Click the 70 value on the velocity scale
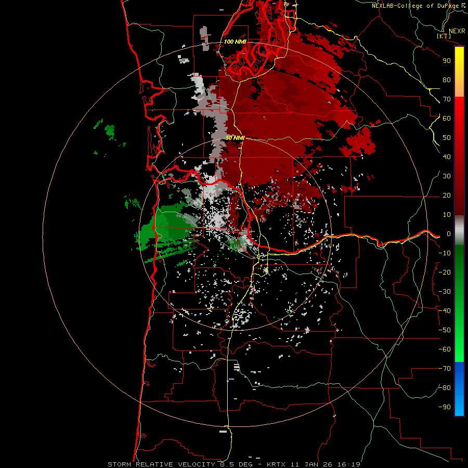The width and height of the screenshot is (468, 468). [447, 99]
